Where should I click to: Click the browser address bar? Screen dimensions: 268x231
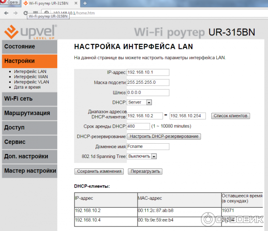(154, 13)
